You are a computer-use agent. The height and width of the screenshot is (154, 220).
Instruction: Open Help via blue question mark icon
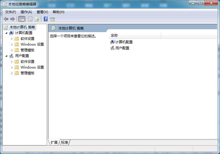(x=46, y=19)
